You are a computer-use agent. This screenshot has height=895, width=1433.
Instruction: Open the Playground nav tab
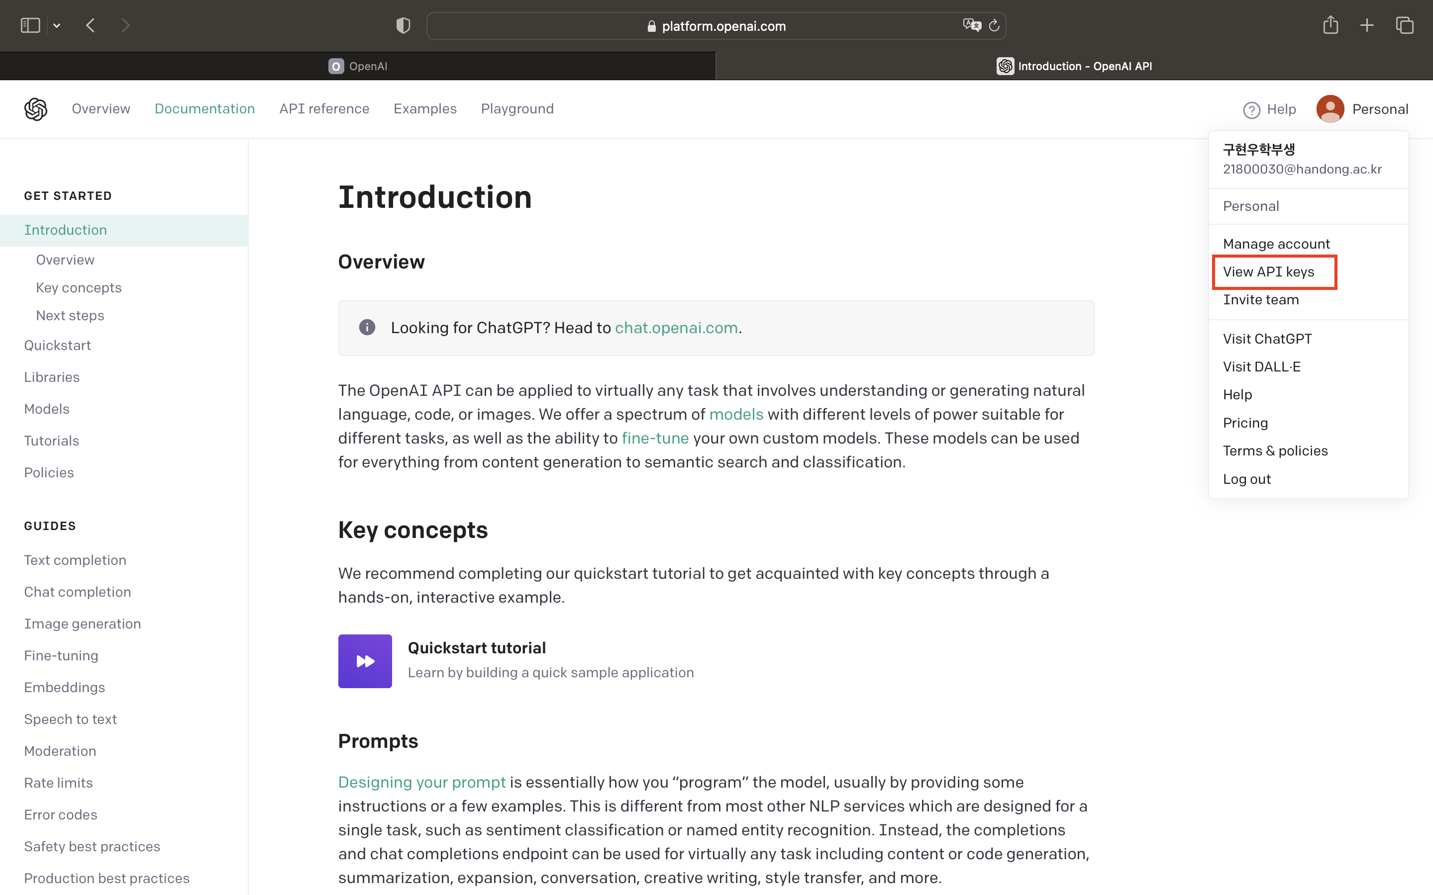pyautogui.click(x=517, y=109)
